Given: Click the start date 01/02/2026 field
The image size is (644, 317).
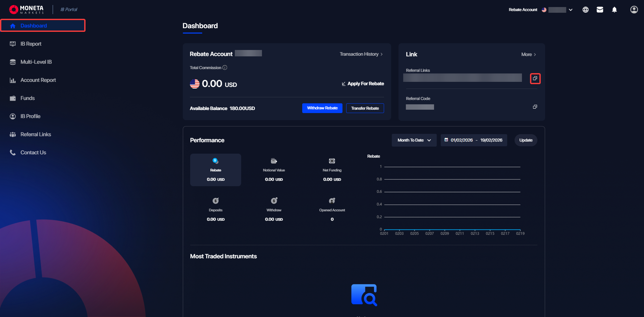Looking at the screenshot, I should 462,140.
